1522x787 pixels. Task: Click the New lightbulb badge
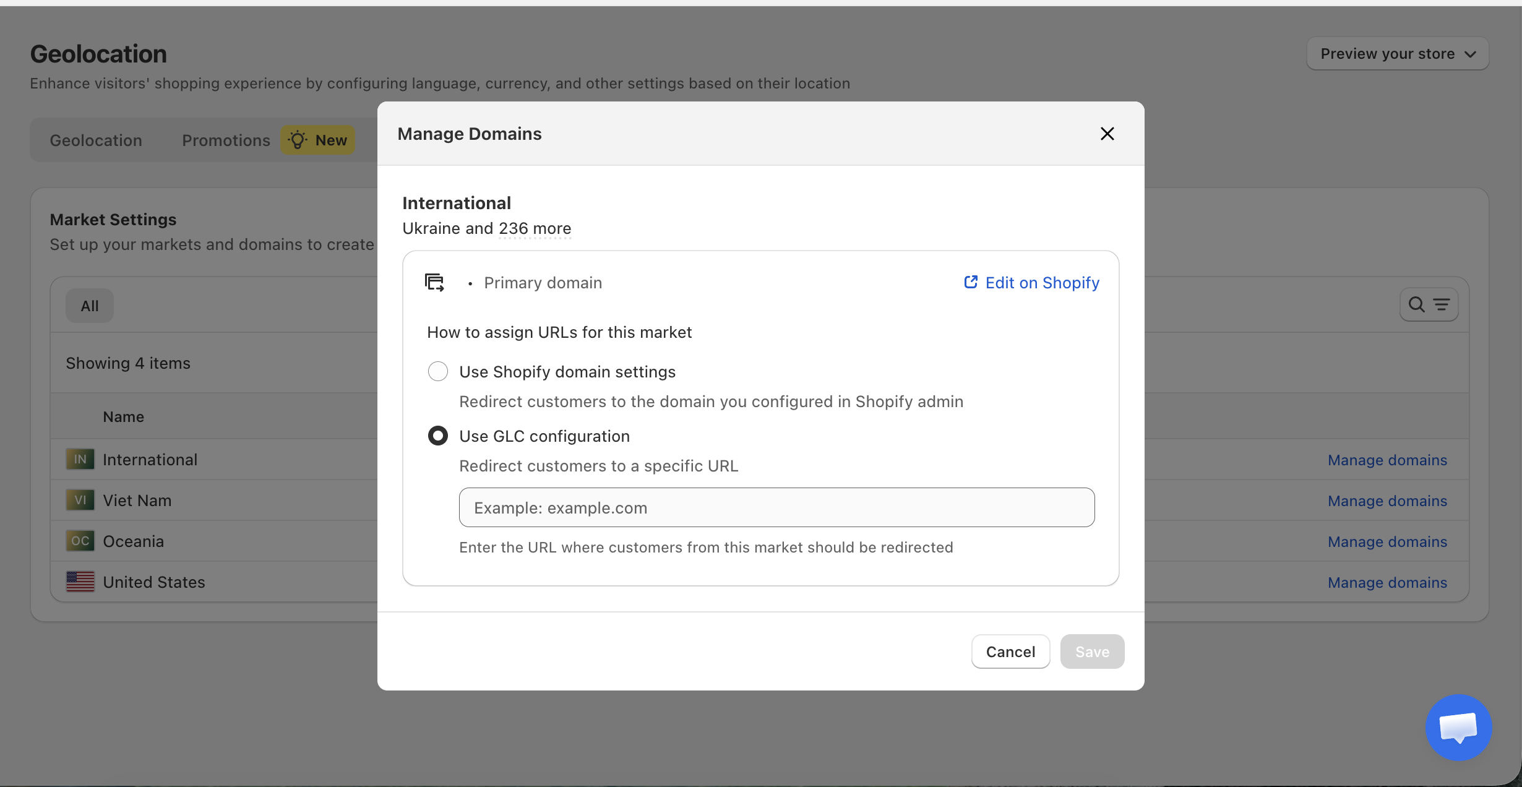pyautogui.click(x=318, y=140)
